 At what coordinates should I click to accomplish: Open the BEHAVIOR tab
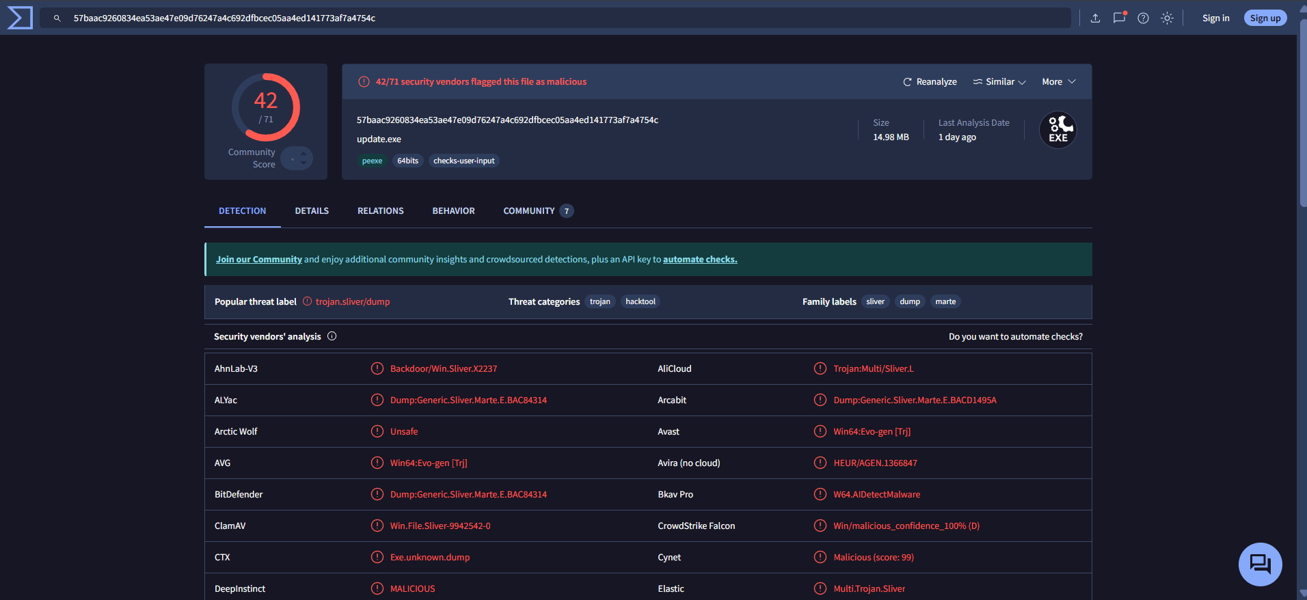pos(453,211)
